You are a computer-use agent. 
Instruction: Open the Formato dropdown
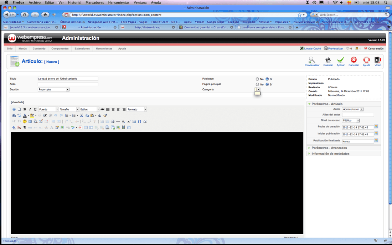click(137, 109)
